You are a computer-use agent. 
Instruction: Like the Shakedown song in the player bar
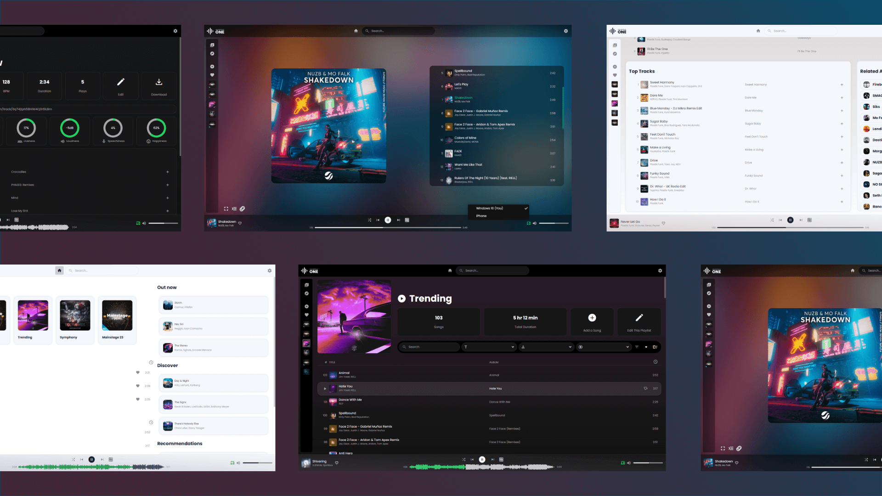click(240, 223)
